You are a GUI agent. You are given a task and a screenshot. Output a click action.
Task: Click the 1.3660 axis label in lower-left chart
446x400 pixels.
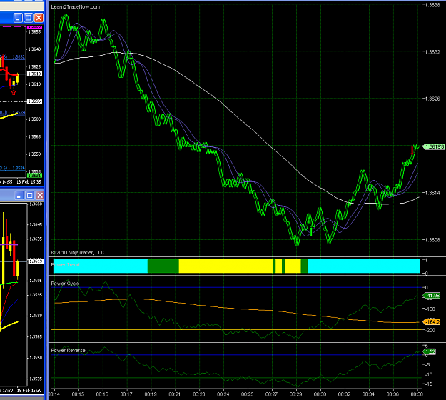click(36, 204)
